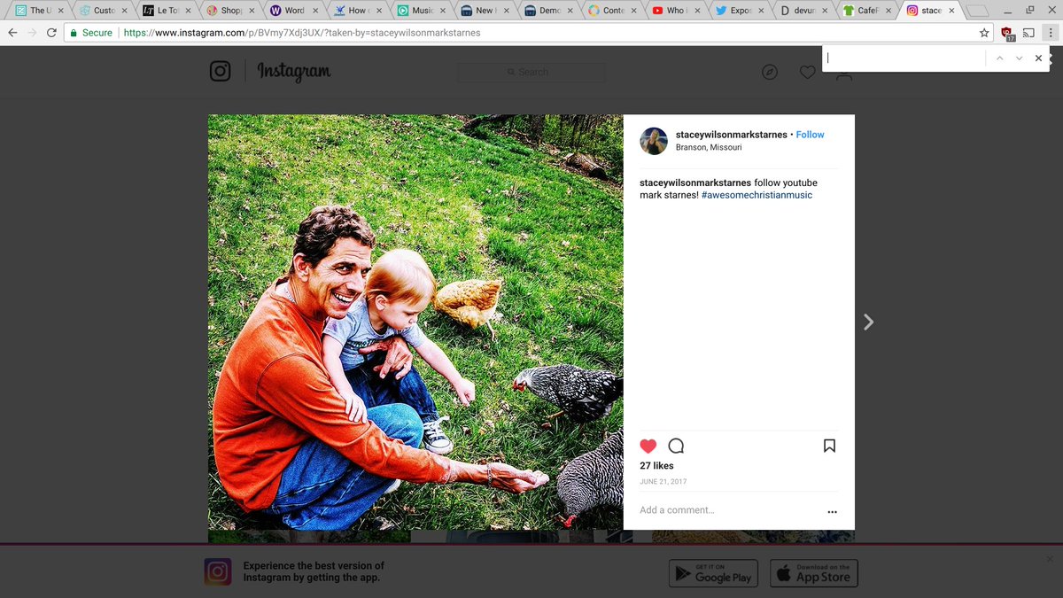Bookmark this page with star icon
This screenshot has width=1063, height=598.
pyautogui.click(x=984, y=33)
